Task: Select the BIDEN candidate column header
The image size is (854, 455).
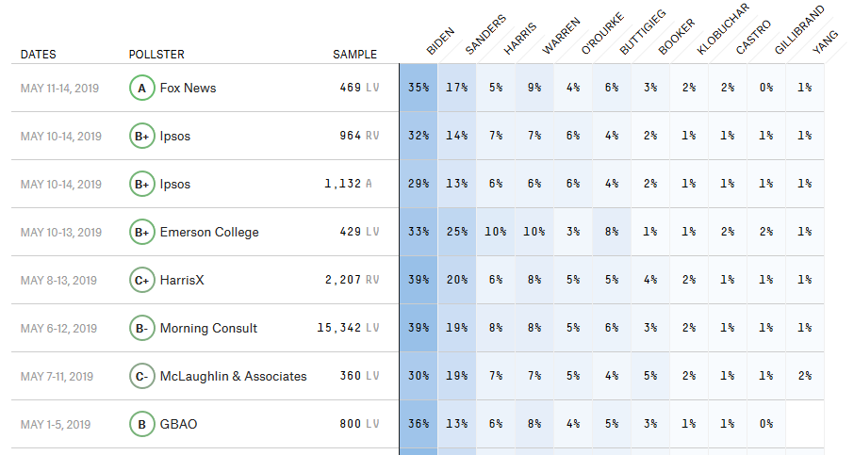Action: click(439, 42)
